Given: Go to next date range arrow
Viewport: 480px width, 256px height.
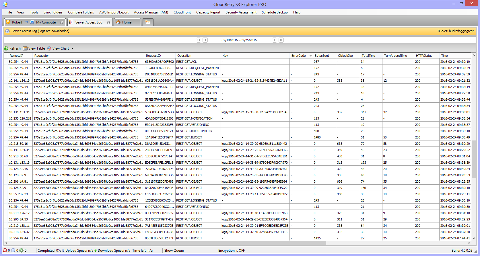Looking at the screenshot, I should pyautogui.click(x=275, y=40).
